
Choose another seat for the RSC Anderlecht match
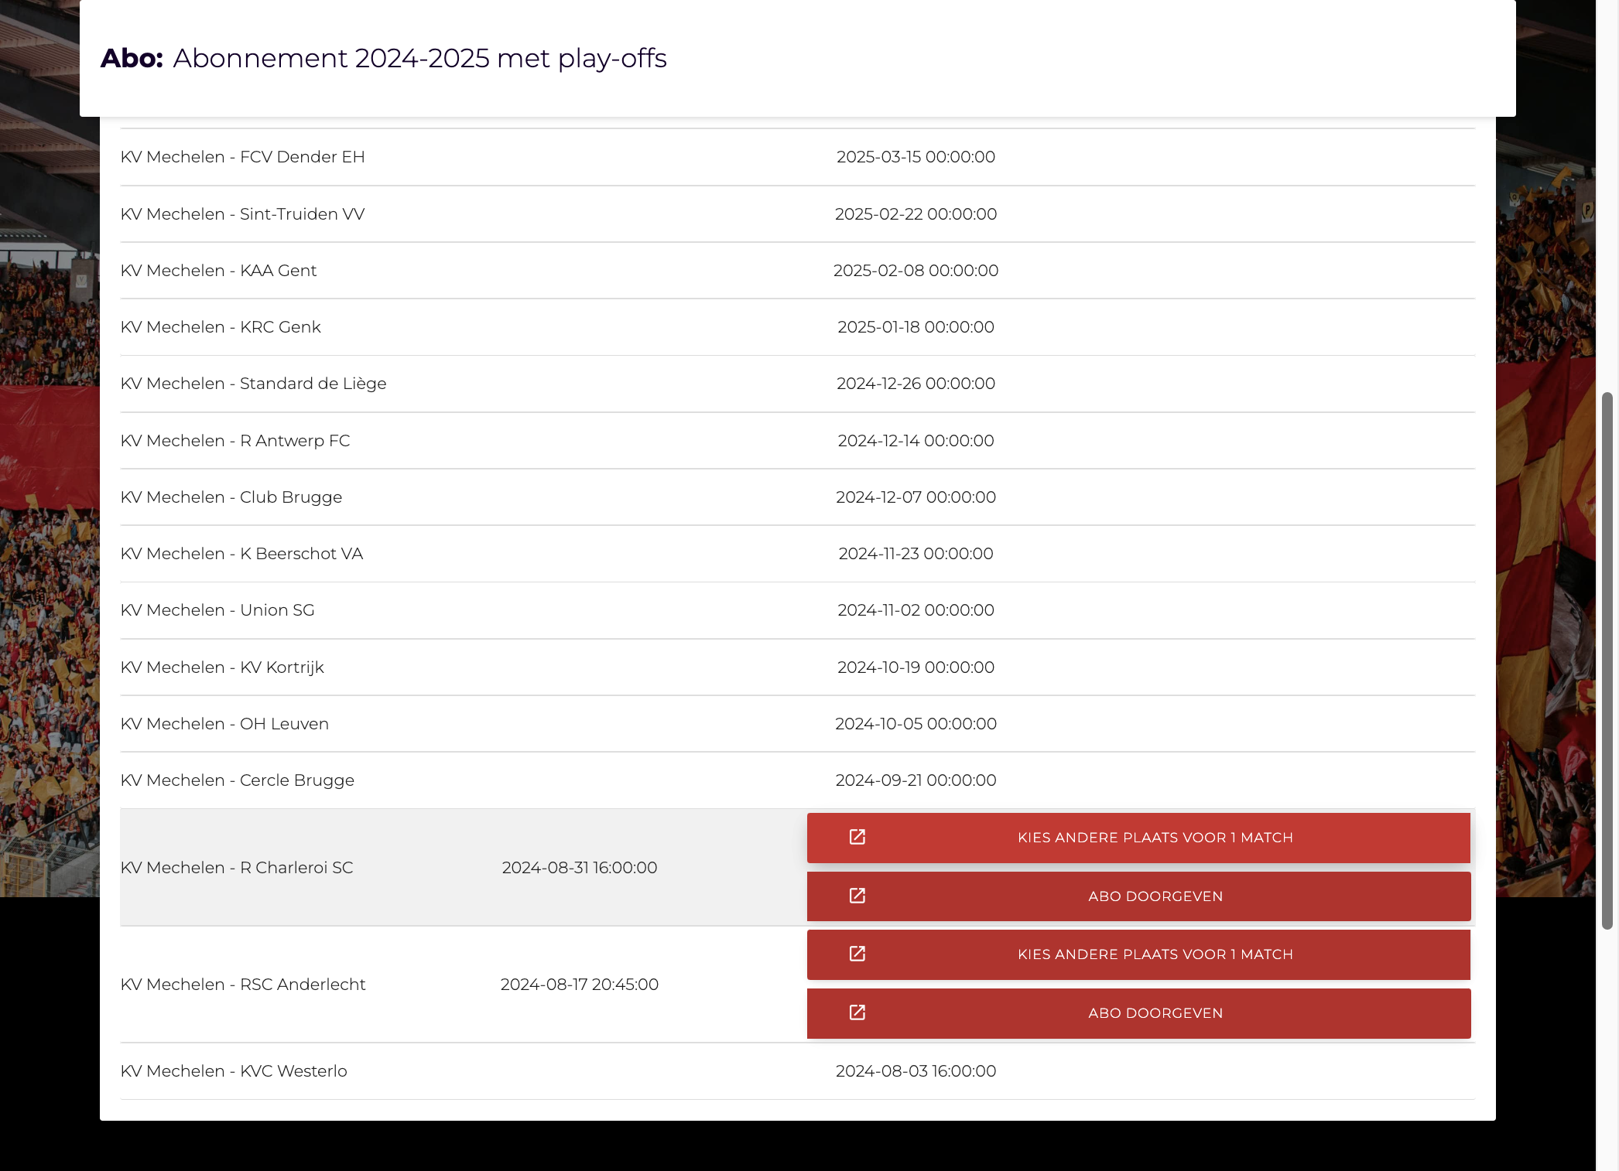tap(1138, 954)
